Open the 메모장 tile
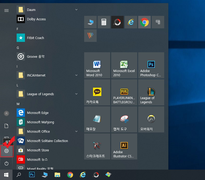Image resolution: width=205 pixels, height=180 pixels. 97,119
